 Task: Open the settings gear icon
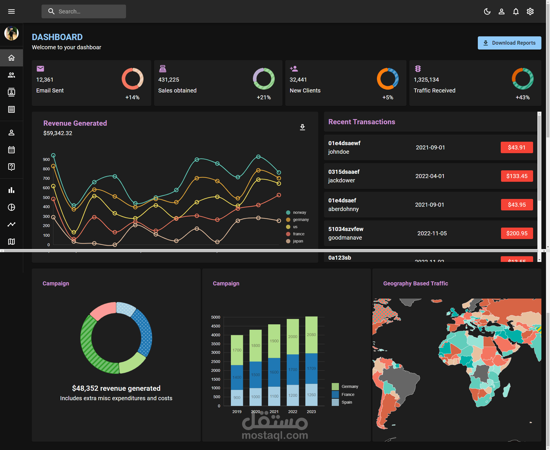click(x=530, y=11)
